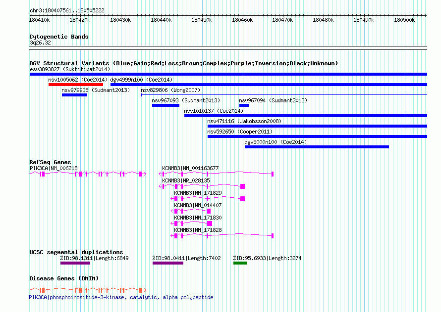
Task: Click dgv5000n100 (Coe2014) label
Action: [x=276, y=142]
